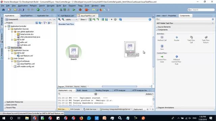216x121 pixels.
Task: Click the Open folder icon in main toolbar
Action: click(15, 10)
